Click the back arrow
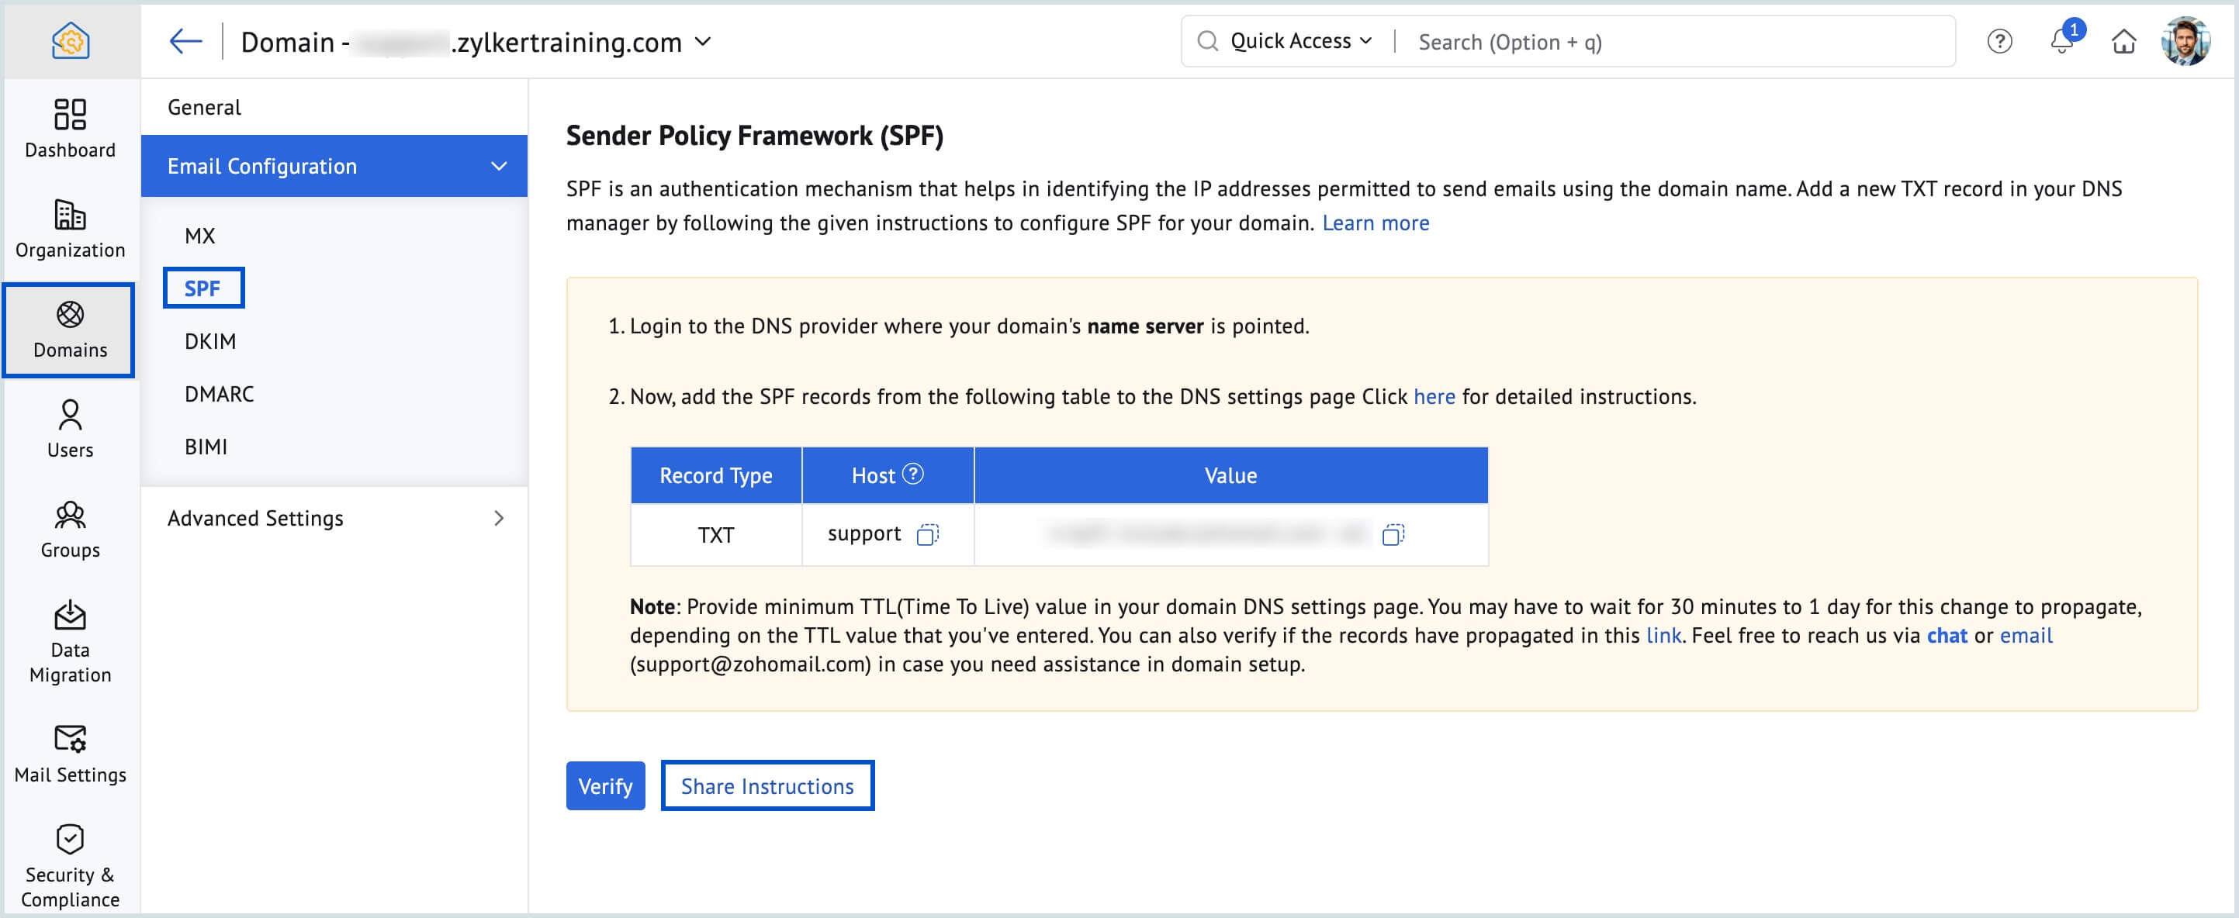The image size is (2239, 918). click(x=185, y=41)
